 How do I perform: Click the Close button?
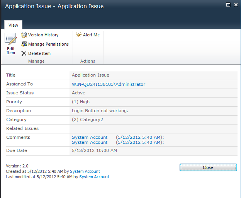[208, 167]
